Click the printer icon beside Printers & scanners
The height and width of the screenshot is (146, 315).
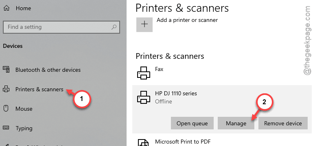click(x=6, y=89)
